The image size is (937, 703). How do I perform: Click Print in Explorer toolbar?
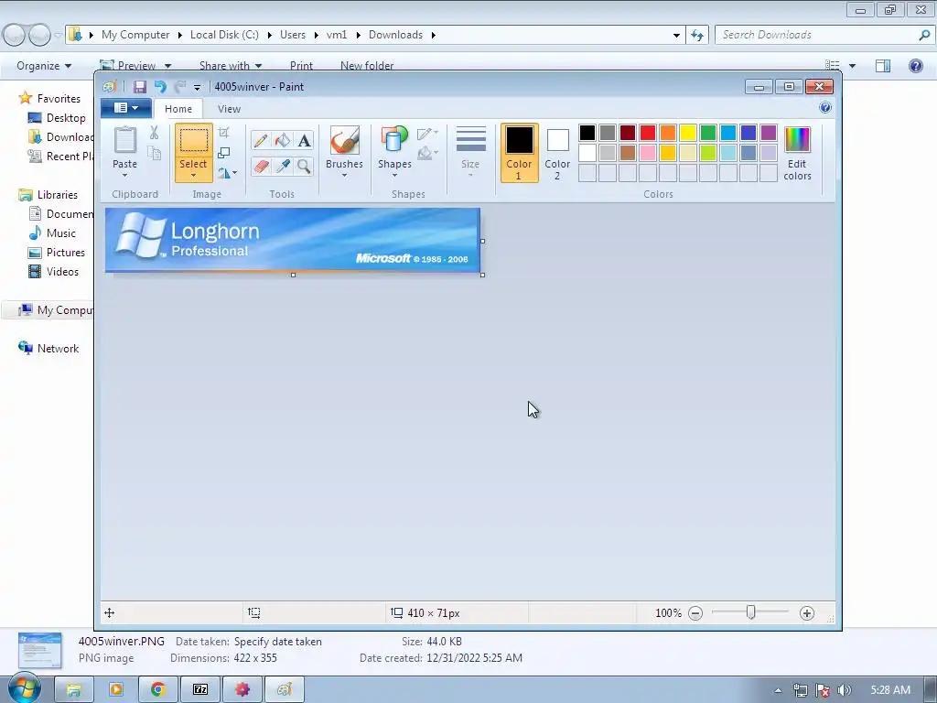301,66
